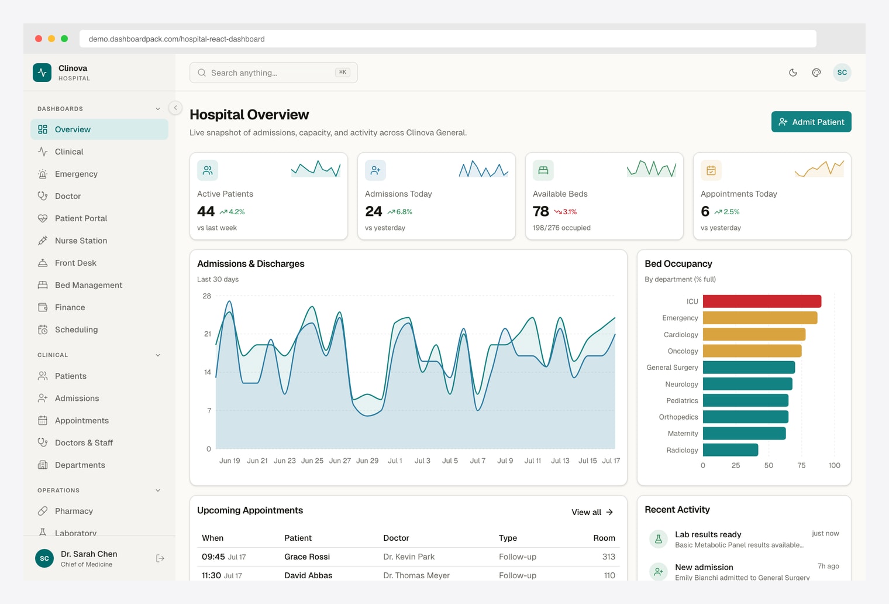Click the Patient column header
889x604 pixels.
pos(298,538)
